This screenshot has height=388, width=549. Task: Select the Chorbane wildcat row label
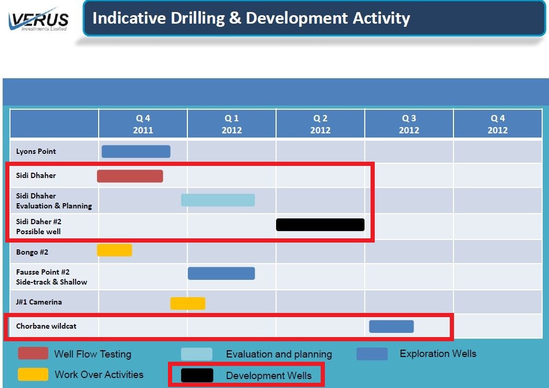click(46, 326)
